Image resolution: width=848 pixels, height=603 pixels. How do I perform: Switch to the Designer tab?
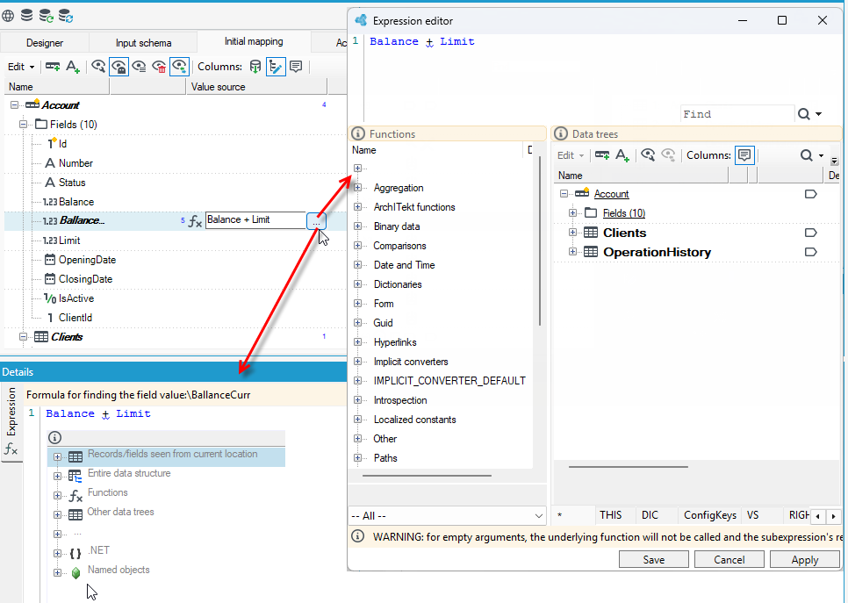pyautogui.click(x=45, y=43)
